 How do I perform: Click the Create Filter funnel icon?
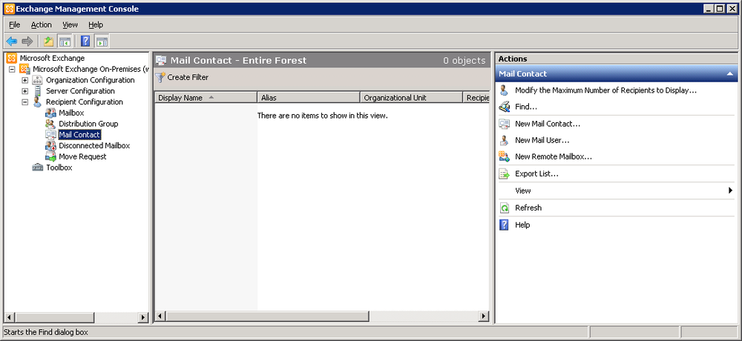coord(160,77)
